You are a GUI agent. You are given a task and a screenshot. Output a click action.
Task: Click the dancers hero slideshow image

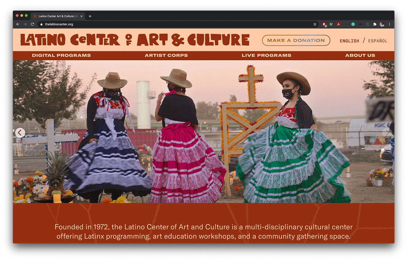tap(203, 132)
